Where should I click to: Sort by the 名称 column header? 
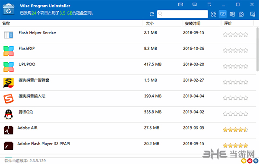click(71, 23)
